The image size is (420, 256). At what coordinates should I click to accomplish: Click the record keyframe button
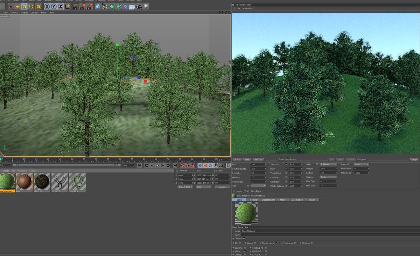tap(182, 165)
